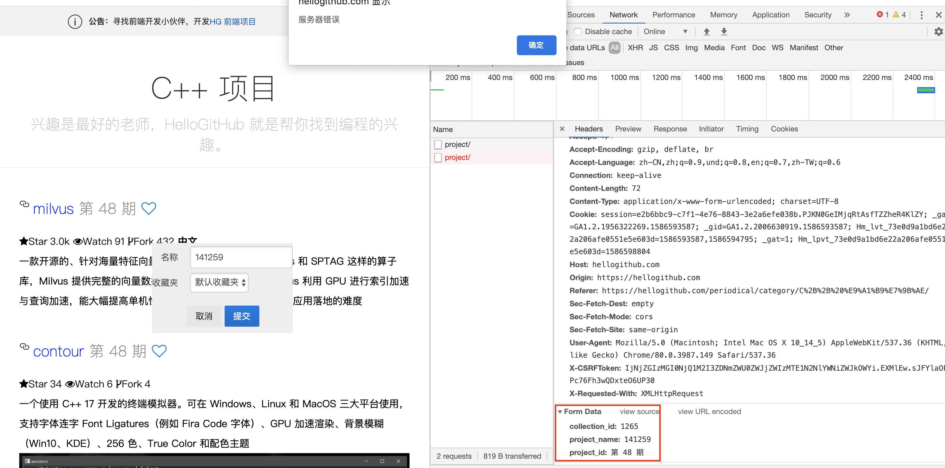Open the DevTools three-dot customize menu
Screen dimensions: 945x468
click(x=922, y=15)
